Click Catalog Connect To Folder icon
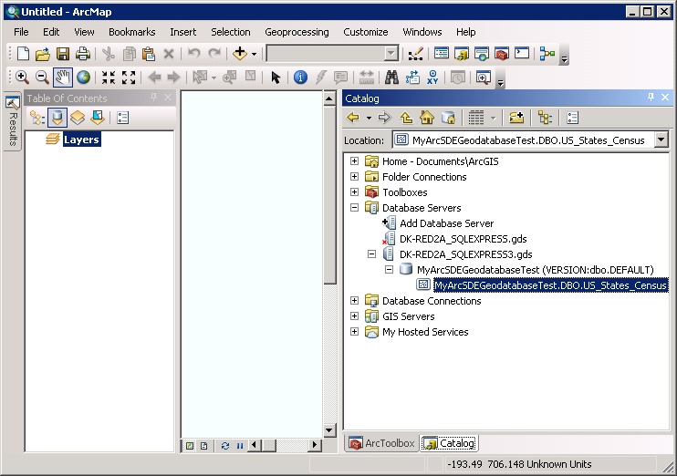The width and height of the screenshot is (677, 476). (x=516, y=118)
